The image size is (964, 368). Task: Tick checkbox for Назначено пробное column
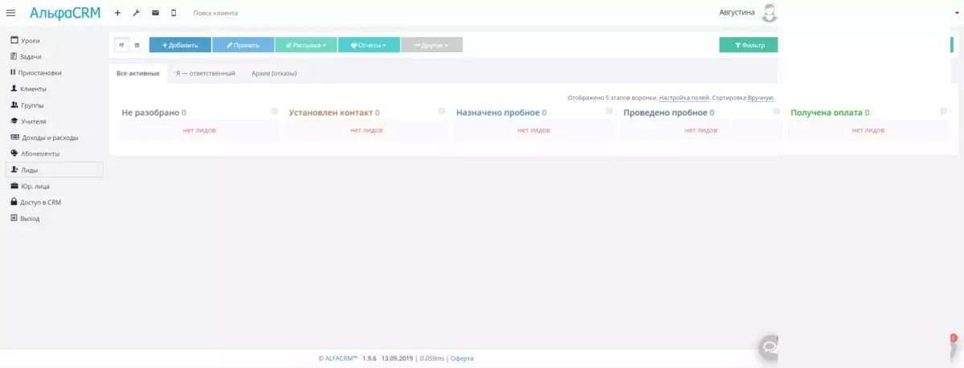tap(609, 111)
